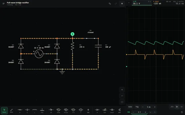Image resolution: width=185 pixels, height=115 pixels.
Task: Select capacitor C1 symbol in the circuit
Action: pyautogui.click(x=98, y=46)
